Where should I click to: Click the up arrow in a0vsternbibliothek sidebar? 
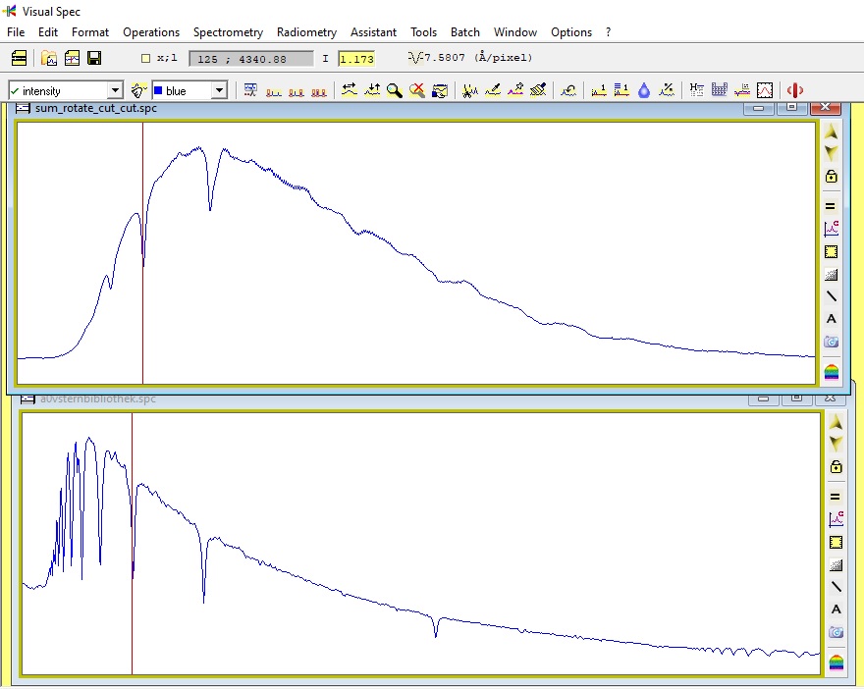836,422
